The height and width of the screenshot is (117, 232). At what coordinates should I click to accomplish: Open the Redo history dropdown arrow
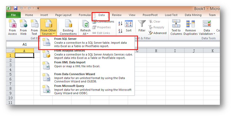[33, 8]
